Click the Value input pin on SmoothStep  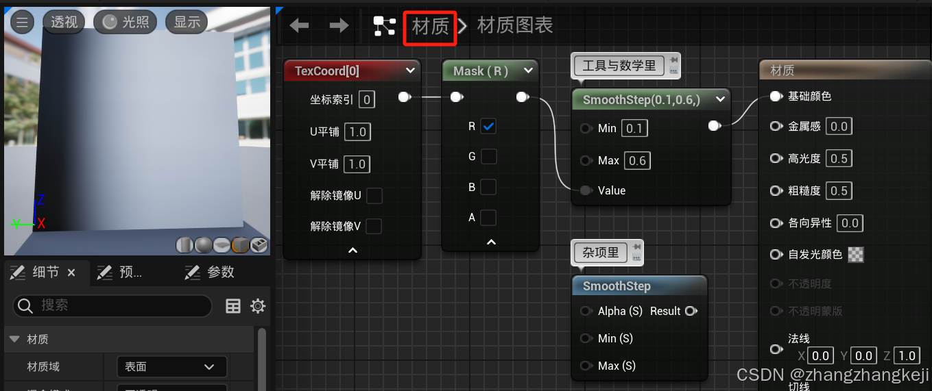(x=586, y=190)
